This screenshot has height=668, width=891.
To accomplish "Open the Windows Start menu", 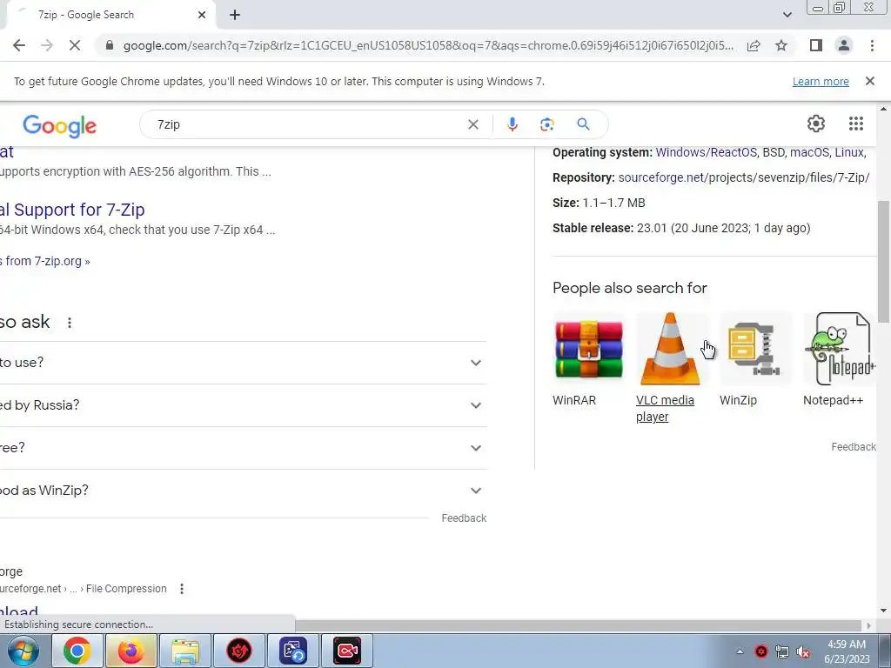I will click(x=23, y=651).
